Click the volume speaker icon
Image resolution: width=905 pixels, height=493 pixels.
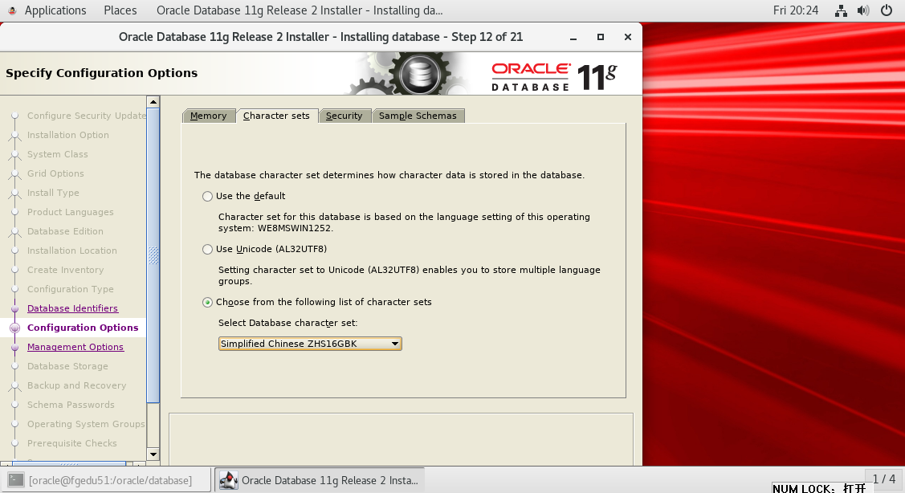863,10
